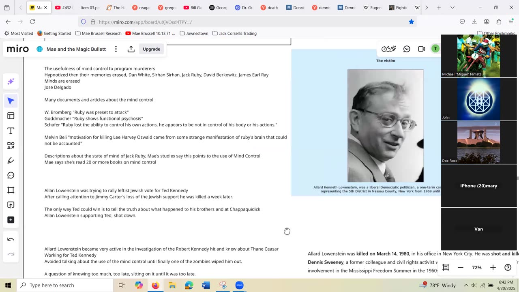Screen dimensions: 519x292
Task: Open shapes and lines tool
Action: pyautogui.click(x=11, y=146)
